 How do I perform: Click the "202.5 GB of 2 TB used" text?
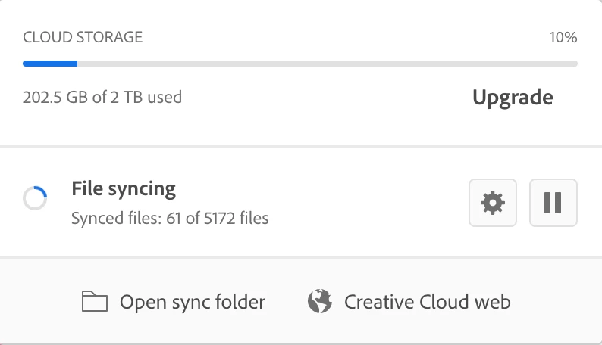tap(102, 97)
